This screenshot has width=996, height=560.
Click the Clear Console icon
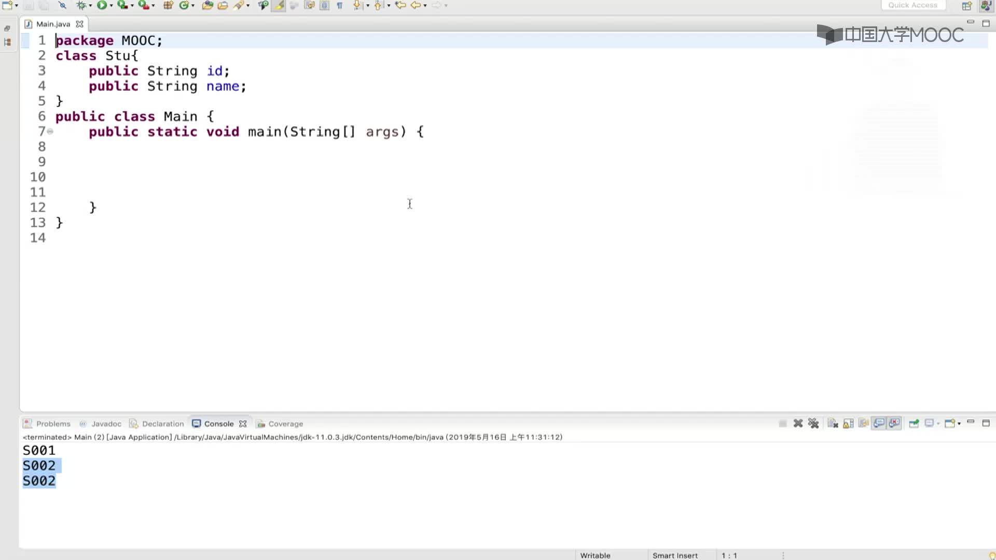[x=833, y=424]
